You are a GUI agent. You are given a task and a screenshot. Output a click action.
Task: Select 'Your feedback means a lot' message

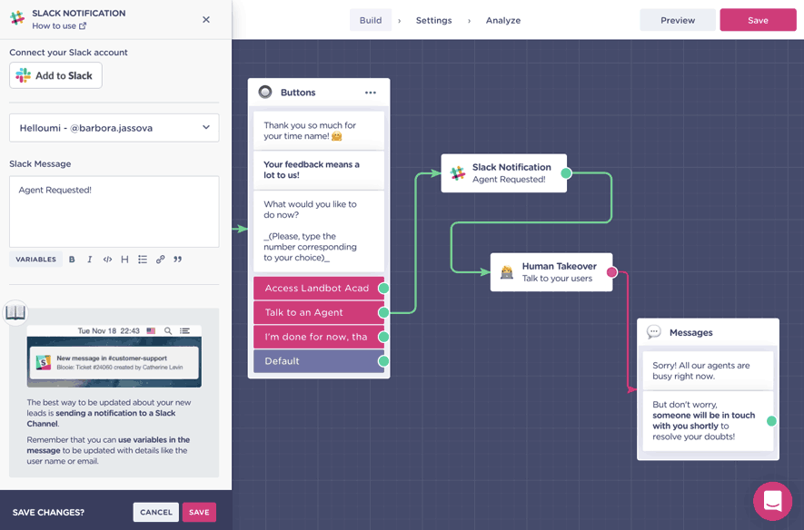coord(319,170)
